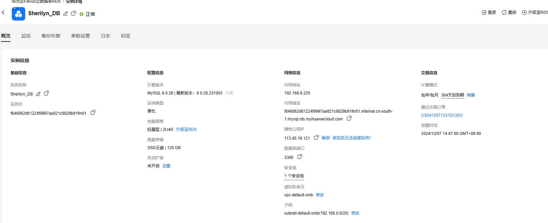Screen dimensions: 548x223
Task: Click the 登录 login button
Action: tap(489, 12)
